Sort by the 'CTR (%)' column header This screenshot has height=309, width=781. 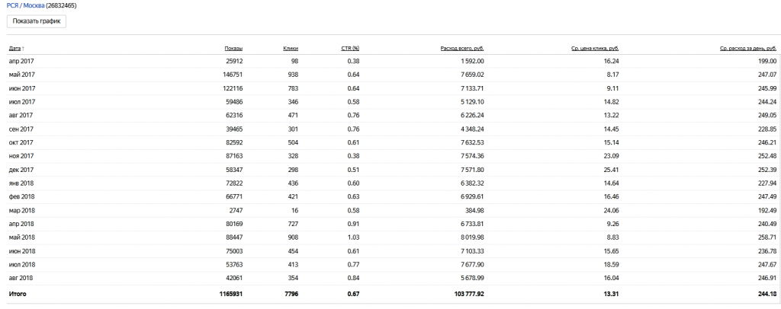[350, 48]
